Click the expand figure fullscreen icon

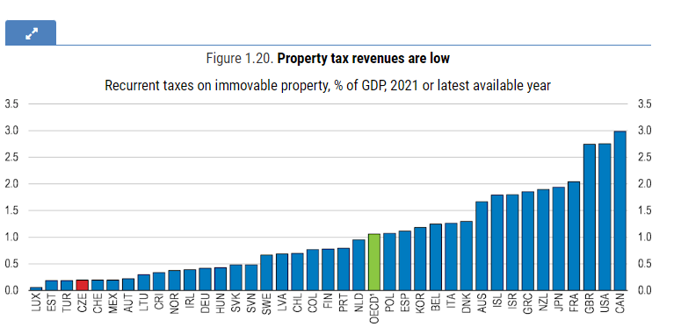[31, 33]
